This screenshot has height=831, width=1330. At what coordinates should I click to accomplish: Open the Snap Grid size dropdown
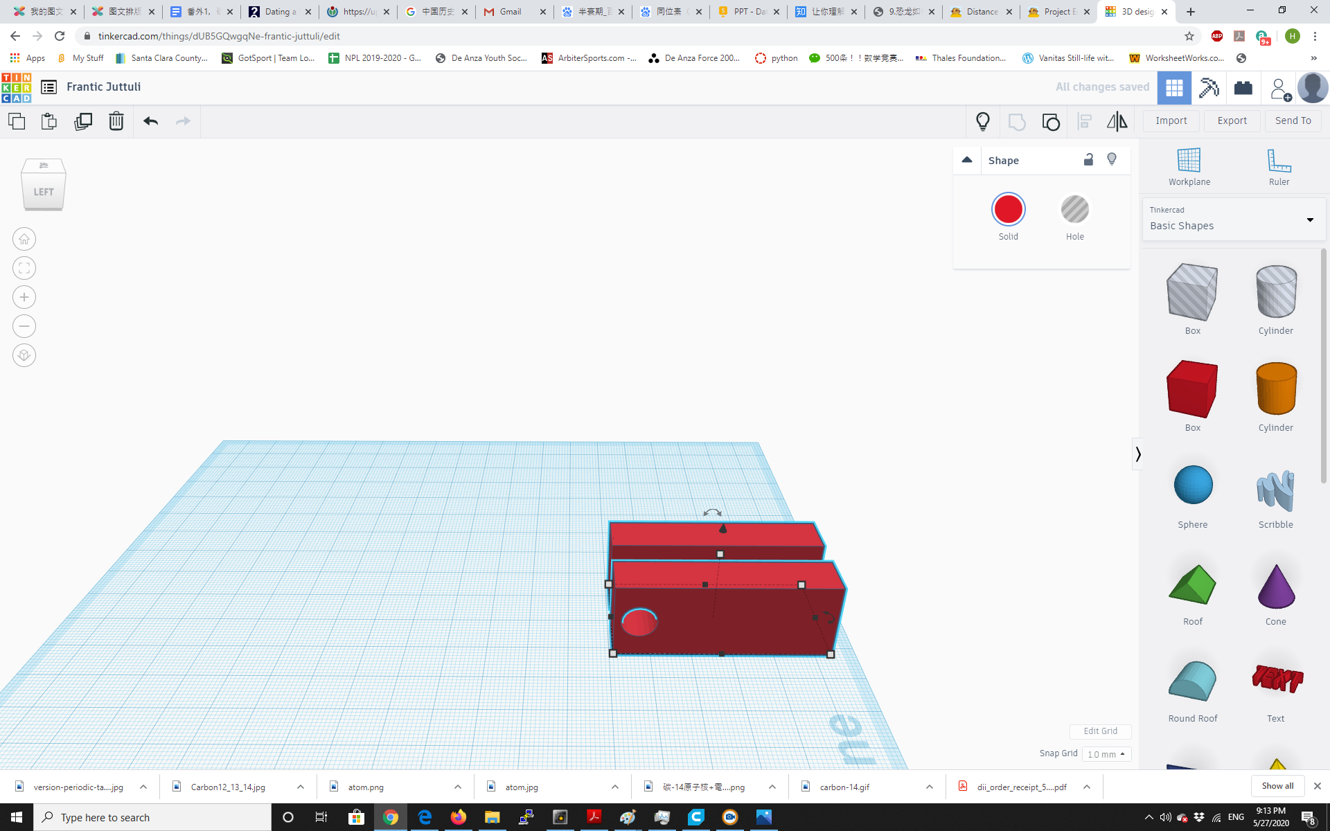(1106, 754)
